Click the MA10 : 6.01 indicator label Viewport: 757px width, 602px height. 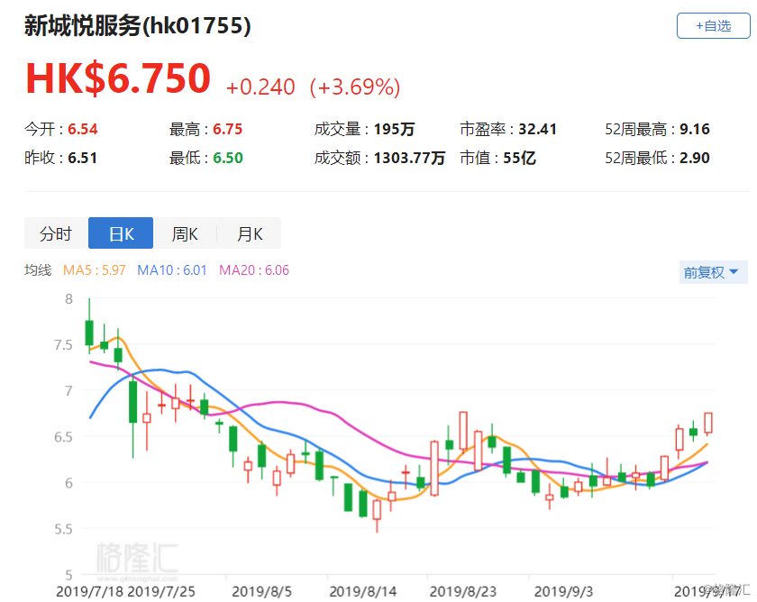pyautogui.click(x=172, y=270)
